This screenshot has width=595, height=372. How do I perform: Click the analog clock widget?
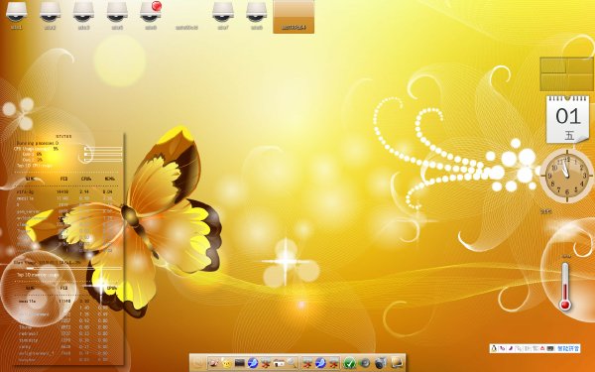tap(566, 176)
